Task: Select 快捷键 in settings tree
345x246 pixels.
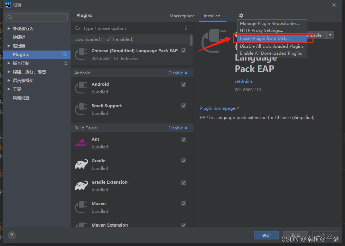Action: tap(19, 37)
